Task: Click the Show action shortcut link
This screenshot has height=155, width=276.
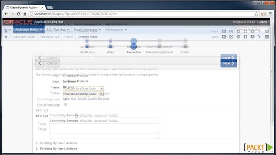Action: click(66, 99)
